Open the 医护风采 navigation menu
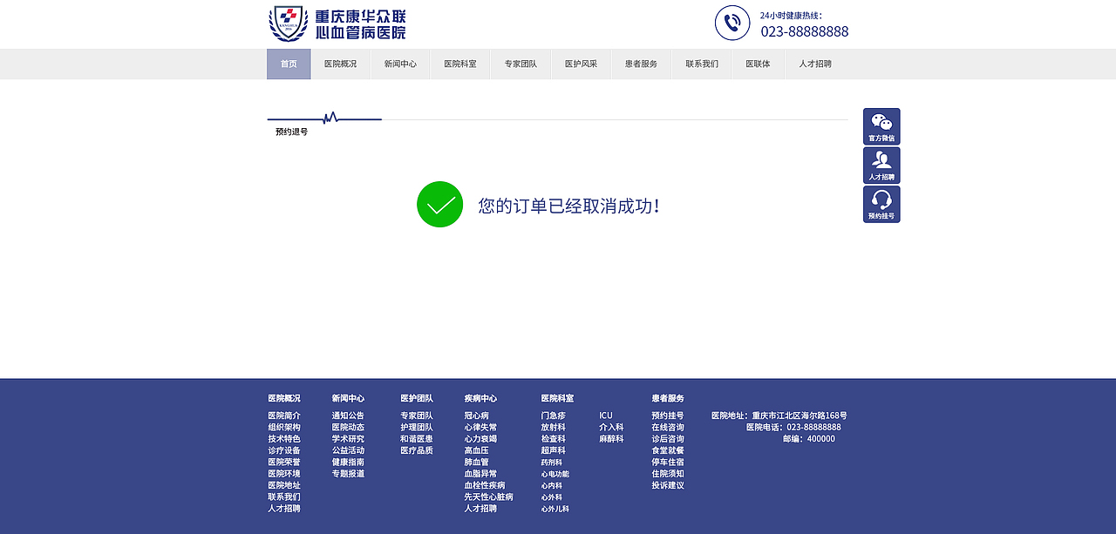The image size is (1116, 534). [x=581, y=64]
